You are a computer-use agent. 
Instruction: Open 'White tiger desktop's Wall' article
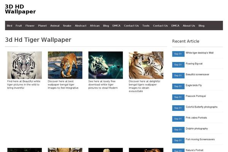pyautogui.click(x=199, y=53)
